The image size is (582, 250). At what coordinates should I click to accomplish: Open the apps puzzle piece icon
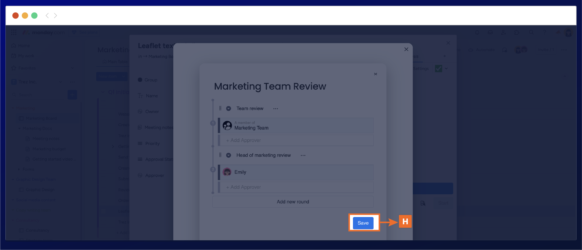517,32
